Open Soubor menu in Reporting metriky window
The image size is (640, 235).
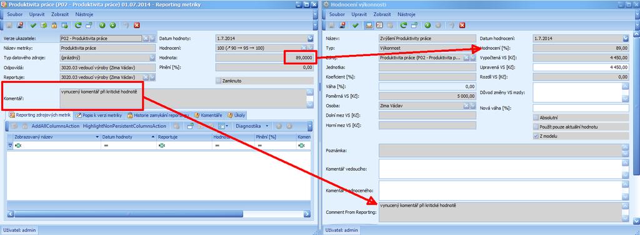click(15, 14)
